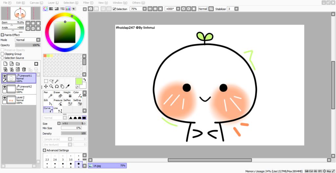Screen dimensions: 336x173
Task: Select the eyedropper color picker tool
Action: point(68,86)
